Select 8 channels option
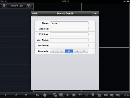Screen dimensions: 130x98 [x=61, y=51]
